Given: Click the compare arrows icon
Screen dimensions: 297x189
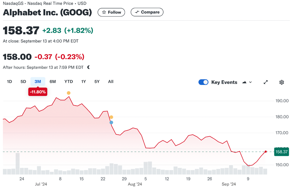Looking at the screenshot, I should point(137,12).
